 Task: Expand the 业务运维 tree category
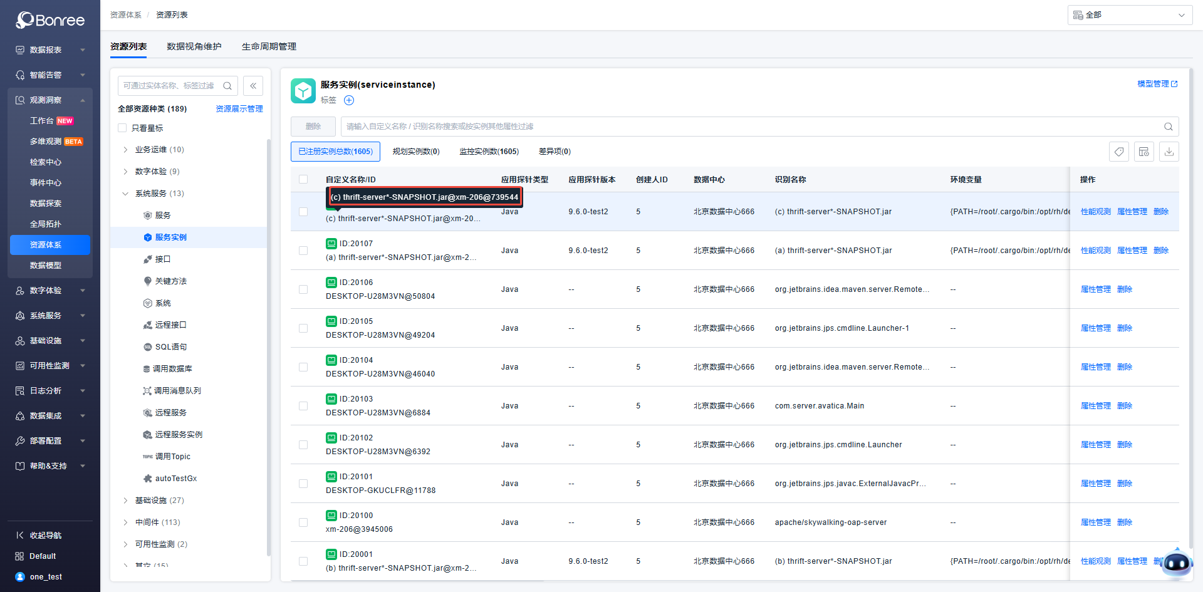click(125, 150)
